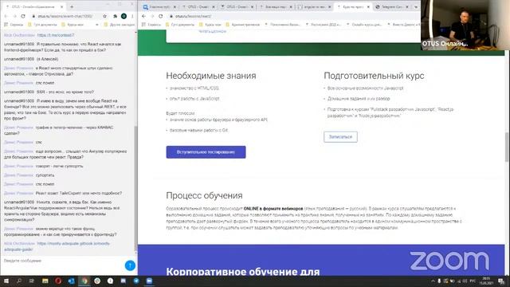The width and height of the screenshot is (510, 287).
Task: Close the OTUS chat tab
Action: pos(62,6)
